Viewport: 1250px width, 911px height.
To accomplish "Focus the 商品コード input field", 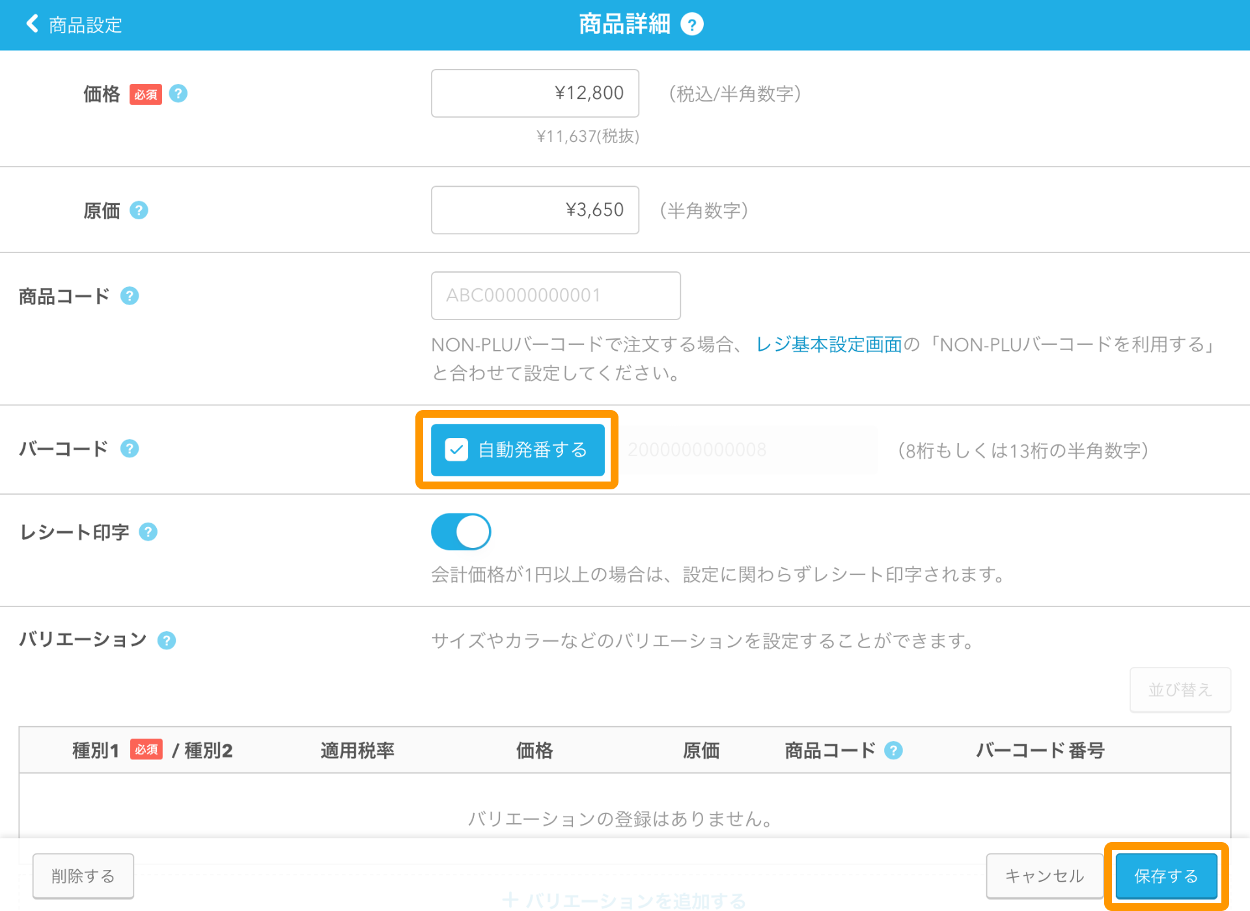I will [x=555, y=295].
